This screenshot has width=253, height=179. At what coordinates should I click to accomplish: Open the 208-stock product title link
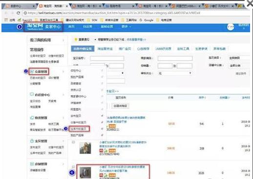pos(123,144)
